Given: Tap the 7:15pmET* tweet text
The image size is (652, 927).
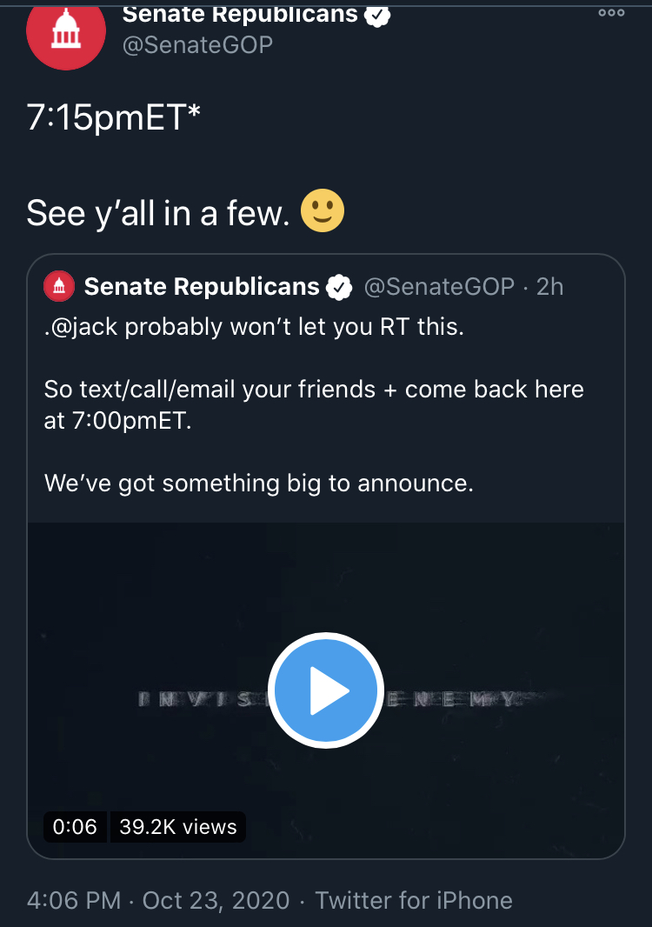Looking at the screenshot, I should point(114,117).
